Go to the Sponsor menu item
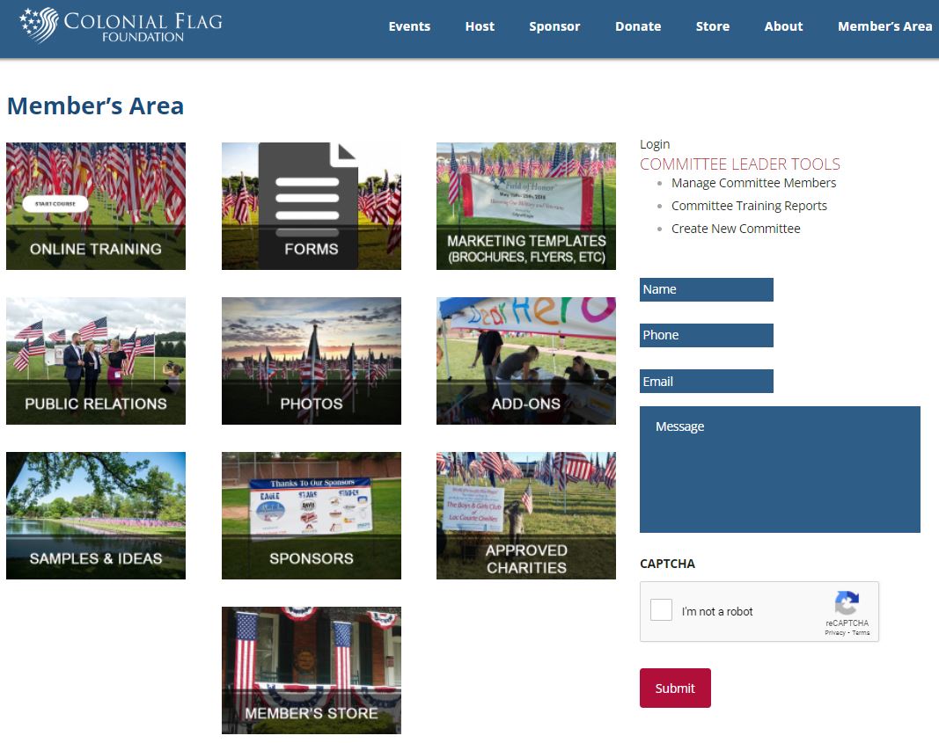Screen dimensions: 939x743 coord(554,26)
